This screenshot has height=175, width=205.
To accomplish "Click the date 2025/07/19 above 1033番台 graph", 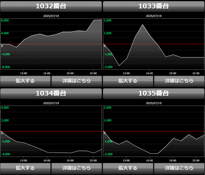I will [x=154, y=16].
